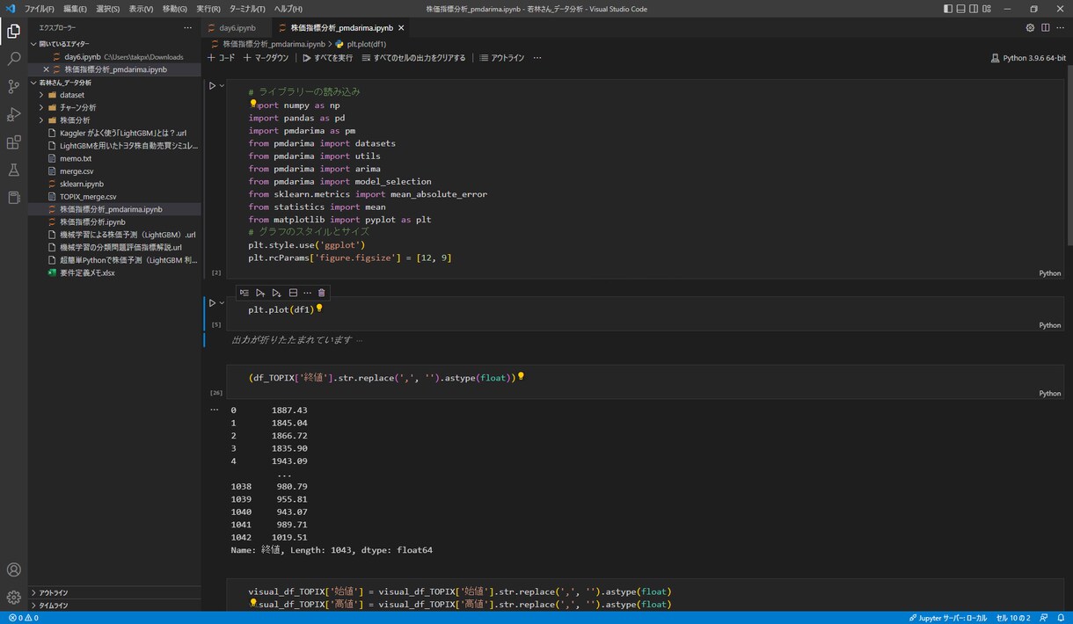The height and width of the screenshot is (624, 1073).
Task: Open run options dropdown for plt.plot cell
Action: point(222,302)
